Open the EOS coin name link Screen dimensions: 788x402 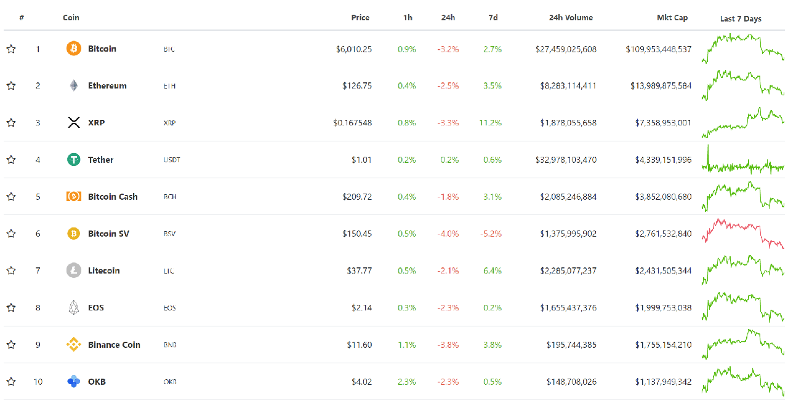96,307
